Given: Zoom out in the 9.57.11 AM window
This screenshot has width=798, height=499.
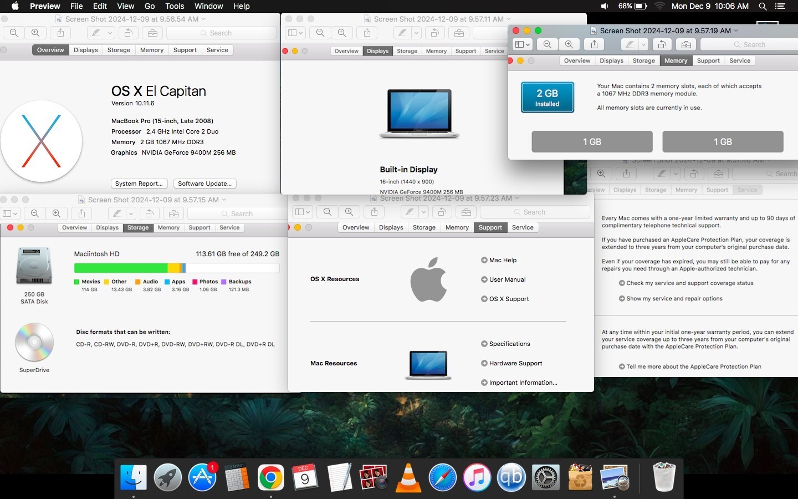Looking at the screenshot, I should point(320,33).
